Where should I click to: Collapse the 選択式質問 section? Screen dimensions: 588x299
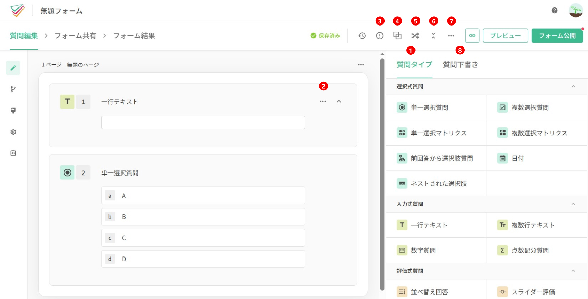pyautogui.click(x=573, y=86)
